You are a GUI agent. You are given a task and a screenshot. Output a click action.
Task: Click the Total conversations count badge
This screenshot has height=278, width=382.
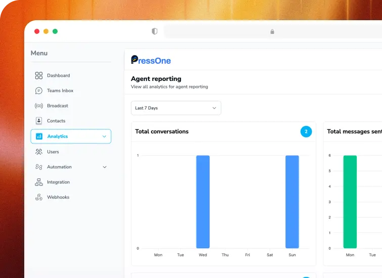click(x=306, y=131)
